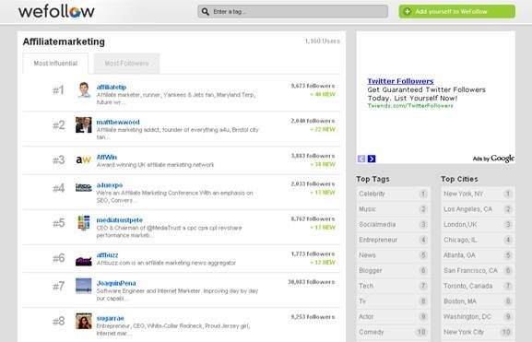Viewport: 532px width, 342px height.
Task: Select the Tv top tag
Action: click(x=393, y=301)
